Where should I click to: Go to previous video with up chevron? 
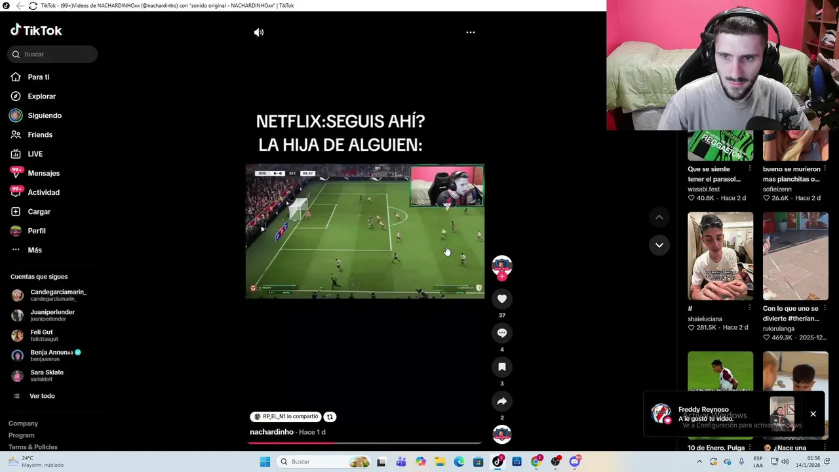(x=659, y=217)
